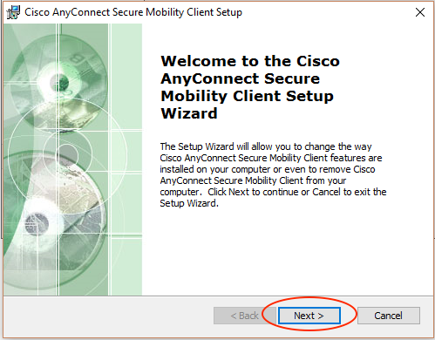Click the Cisco AnyConnect title bar text
Screen dimensions: 435x340
click(133, 12)
